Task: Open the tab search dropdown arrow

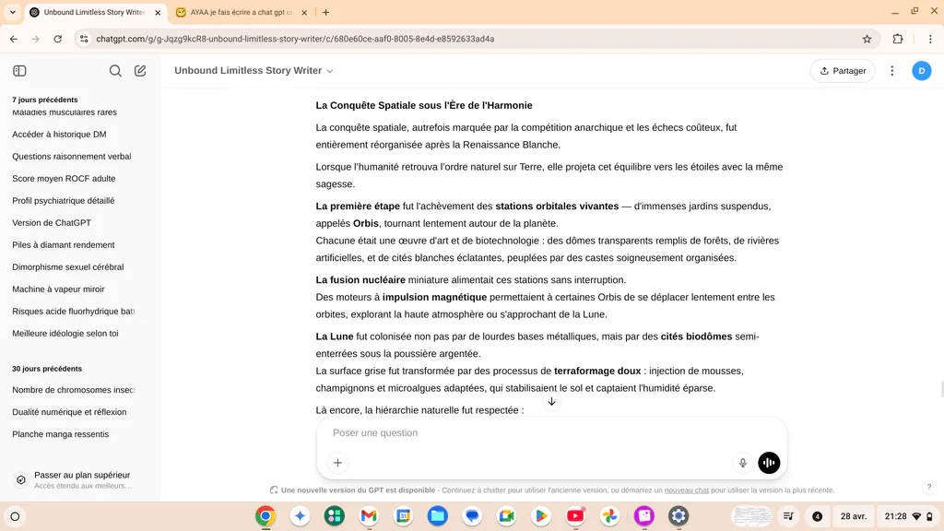Action: (12, 12)
